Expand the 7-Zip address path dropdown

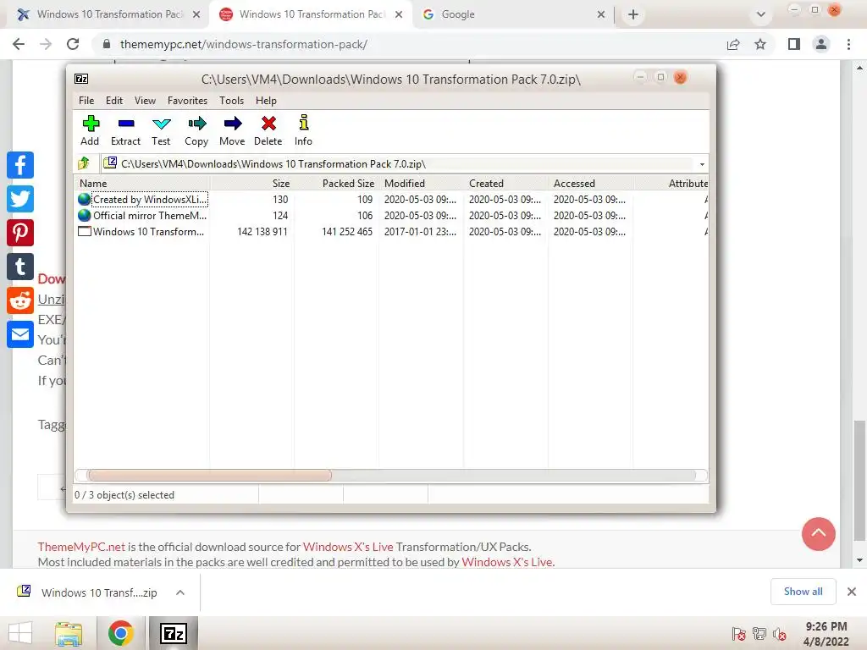click(702, 164)
